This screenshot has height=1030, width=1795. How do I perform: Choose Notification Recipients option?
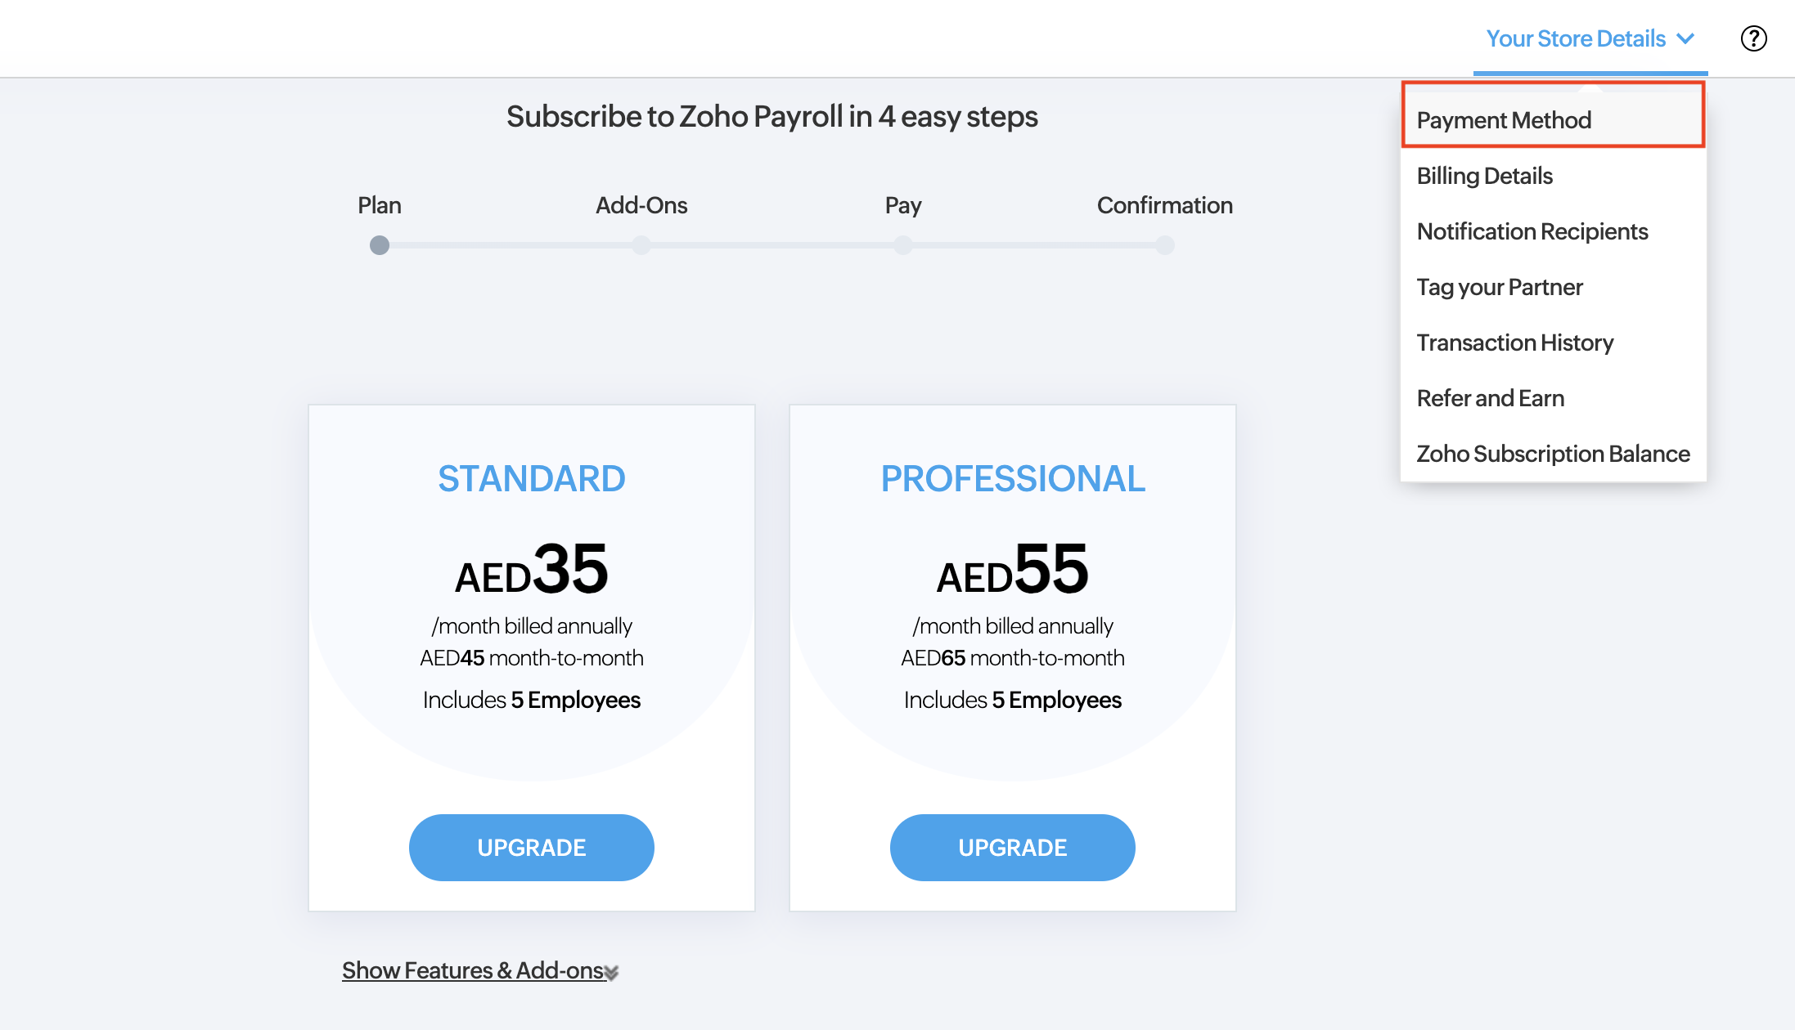[1532, 231]
